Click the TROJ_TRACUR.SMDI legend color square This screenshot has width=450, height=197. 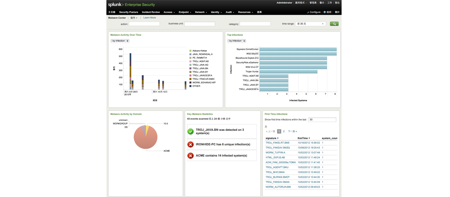[190, 79]
